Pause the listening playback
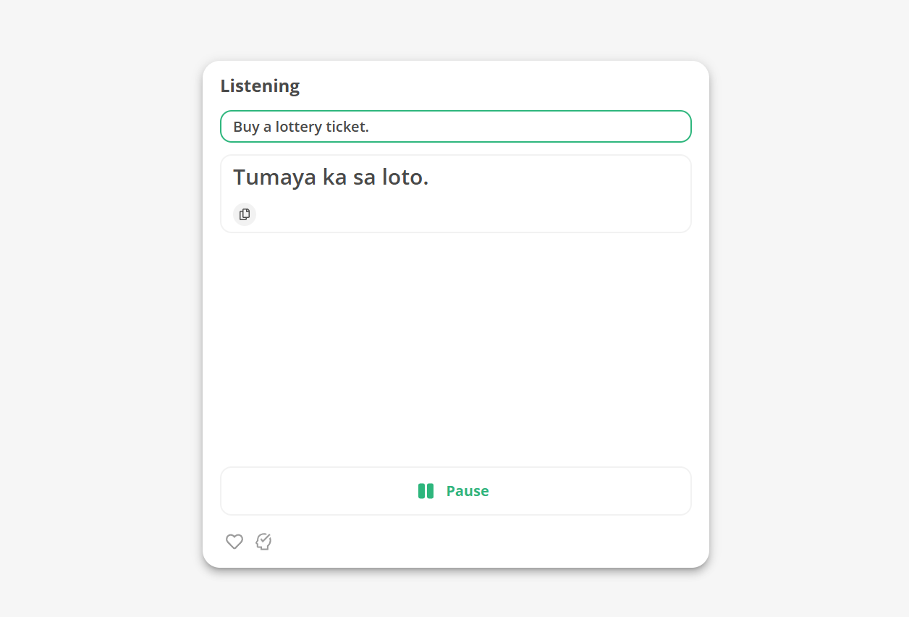Screen dimensions: 909x617 [x=456, y=491]
